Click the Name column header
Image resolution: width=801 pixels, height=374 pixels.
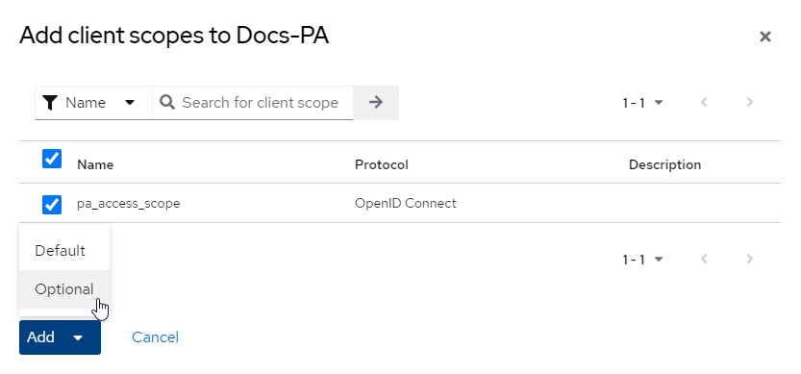pos(95,164)
